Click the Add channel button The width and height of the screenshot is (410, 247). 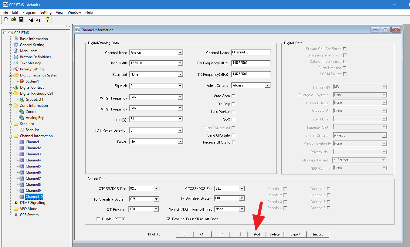(x=257, y=234)
